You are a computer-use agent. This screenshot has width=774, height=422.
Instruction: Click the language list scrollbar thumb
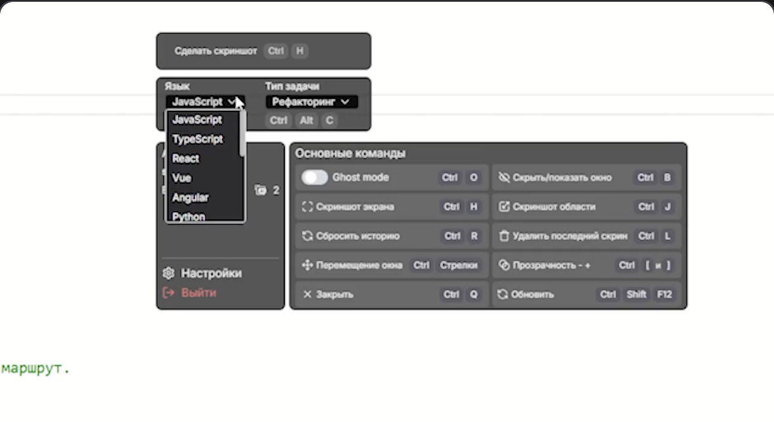click(x=242, y=134)
